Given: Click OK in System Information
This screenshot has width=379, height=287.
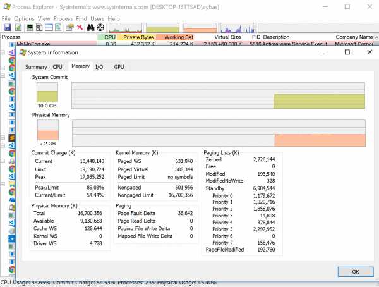Looking at the screenshot, I should pyautogui.click(x=356, y=272).
